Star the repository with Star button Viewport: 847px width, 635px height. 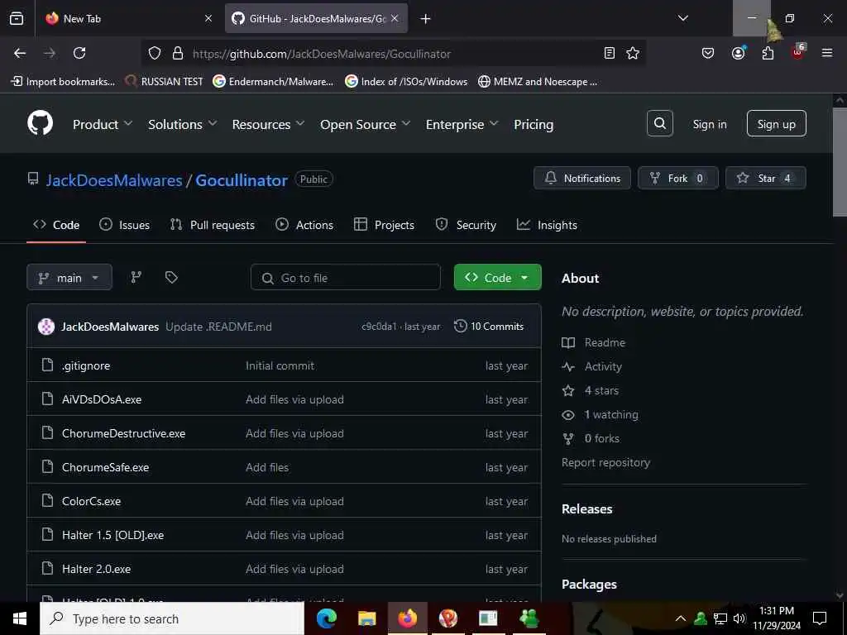765,178
